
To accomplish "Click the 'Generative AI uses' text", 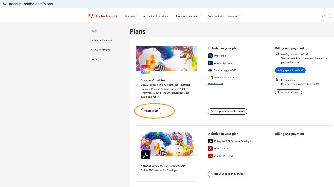I will pyautogui.click(x=224, y=78).
